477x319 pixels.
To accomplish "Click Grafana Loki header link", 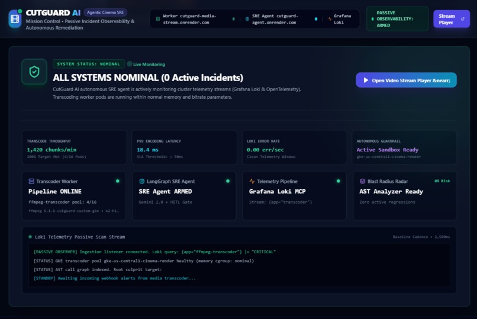I will (342, 19).
